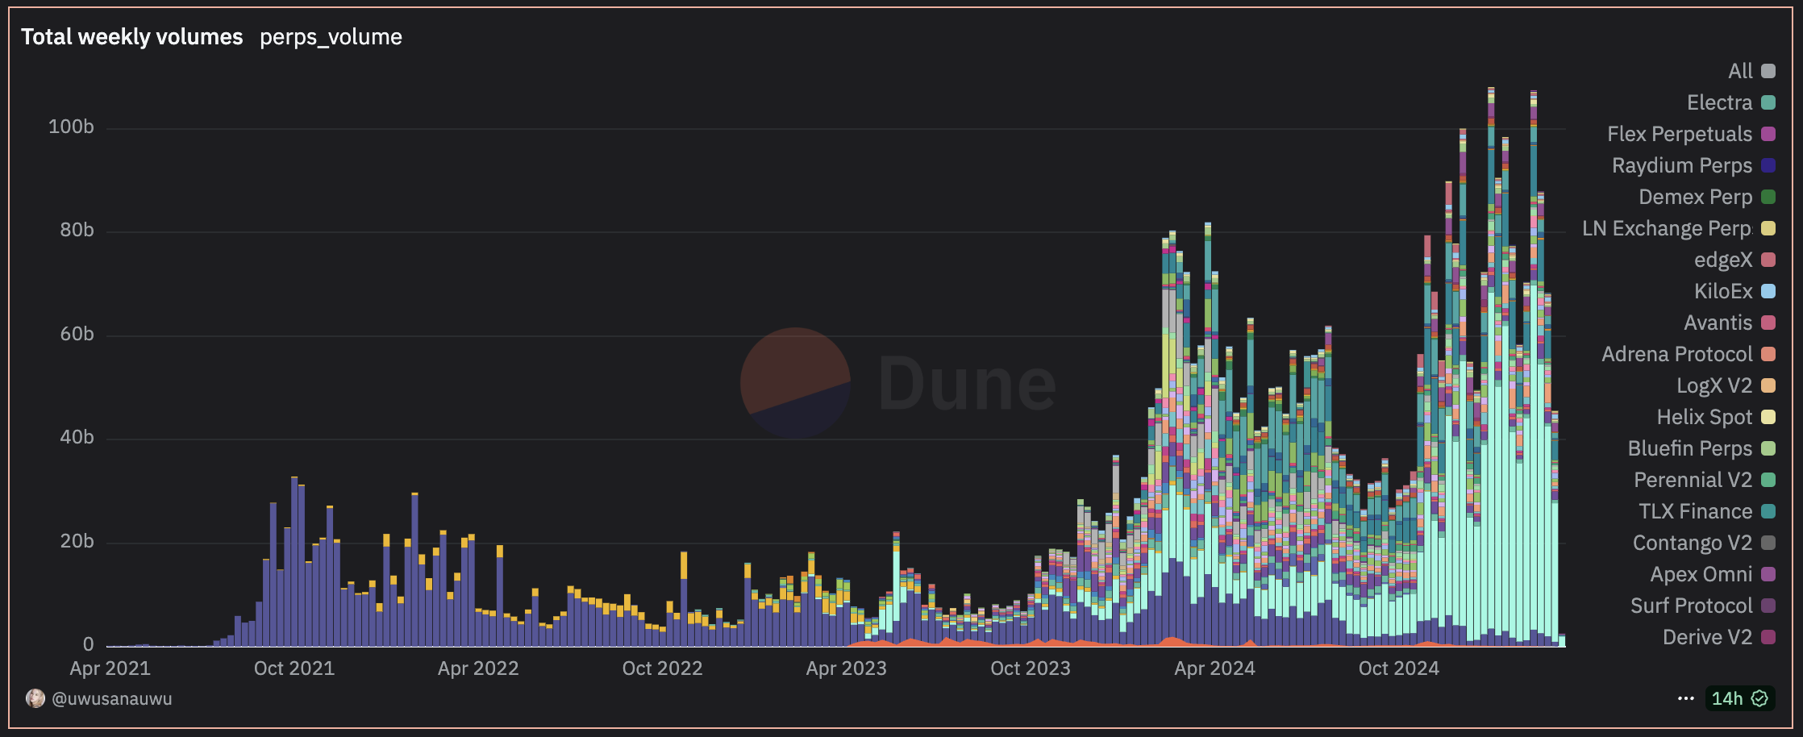This screenshot has width=1803, height=737.
Task: Click the perps_volume query name
Action: (331, 37)
